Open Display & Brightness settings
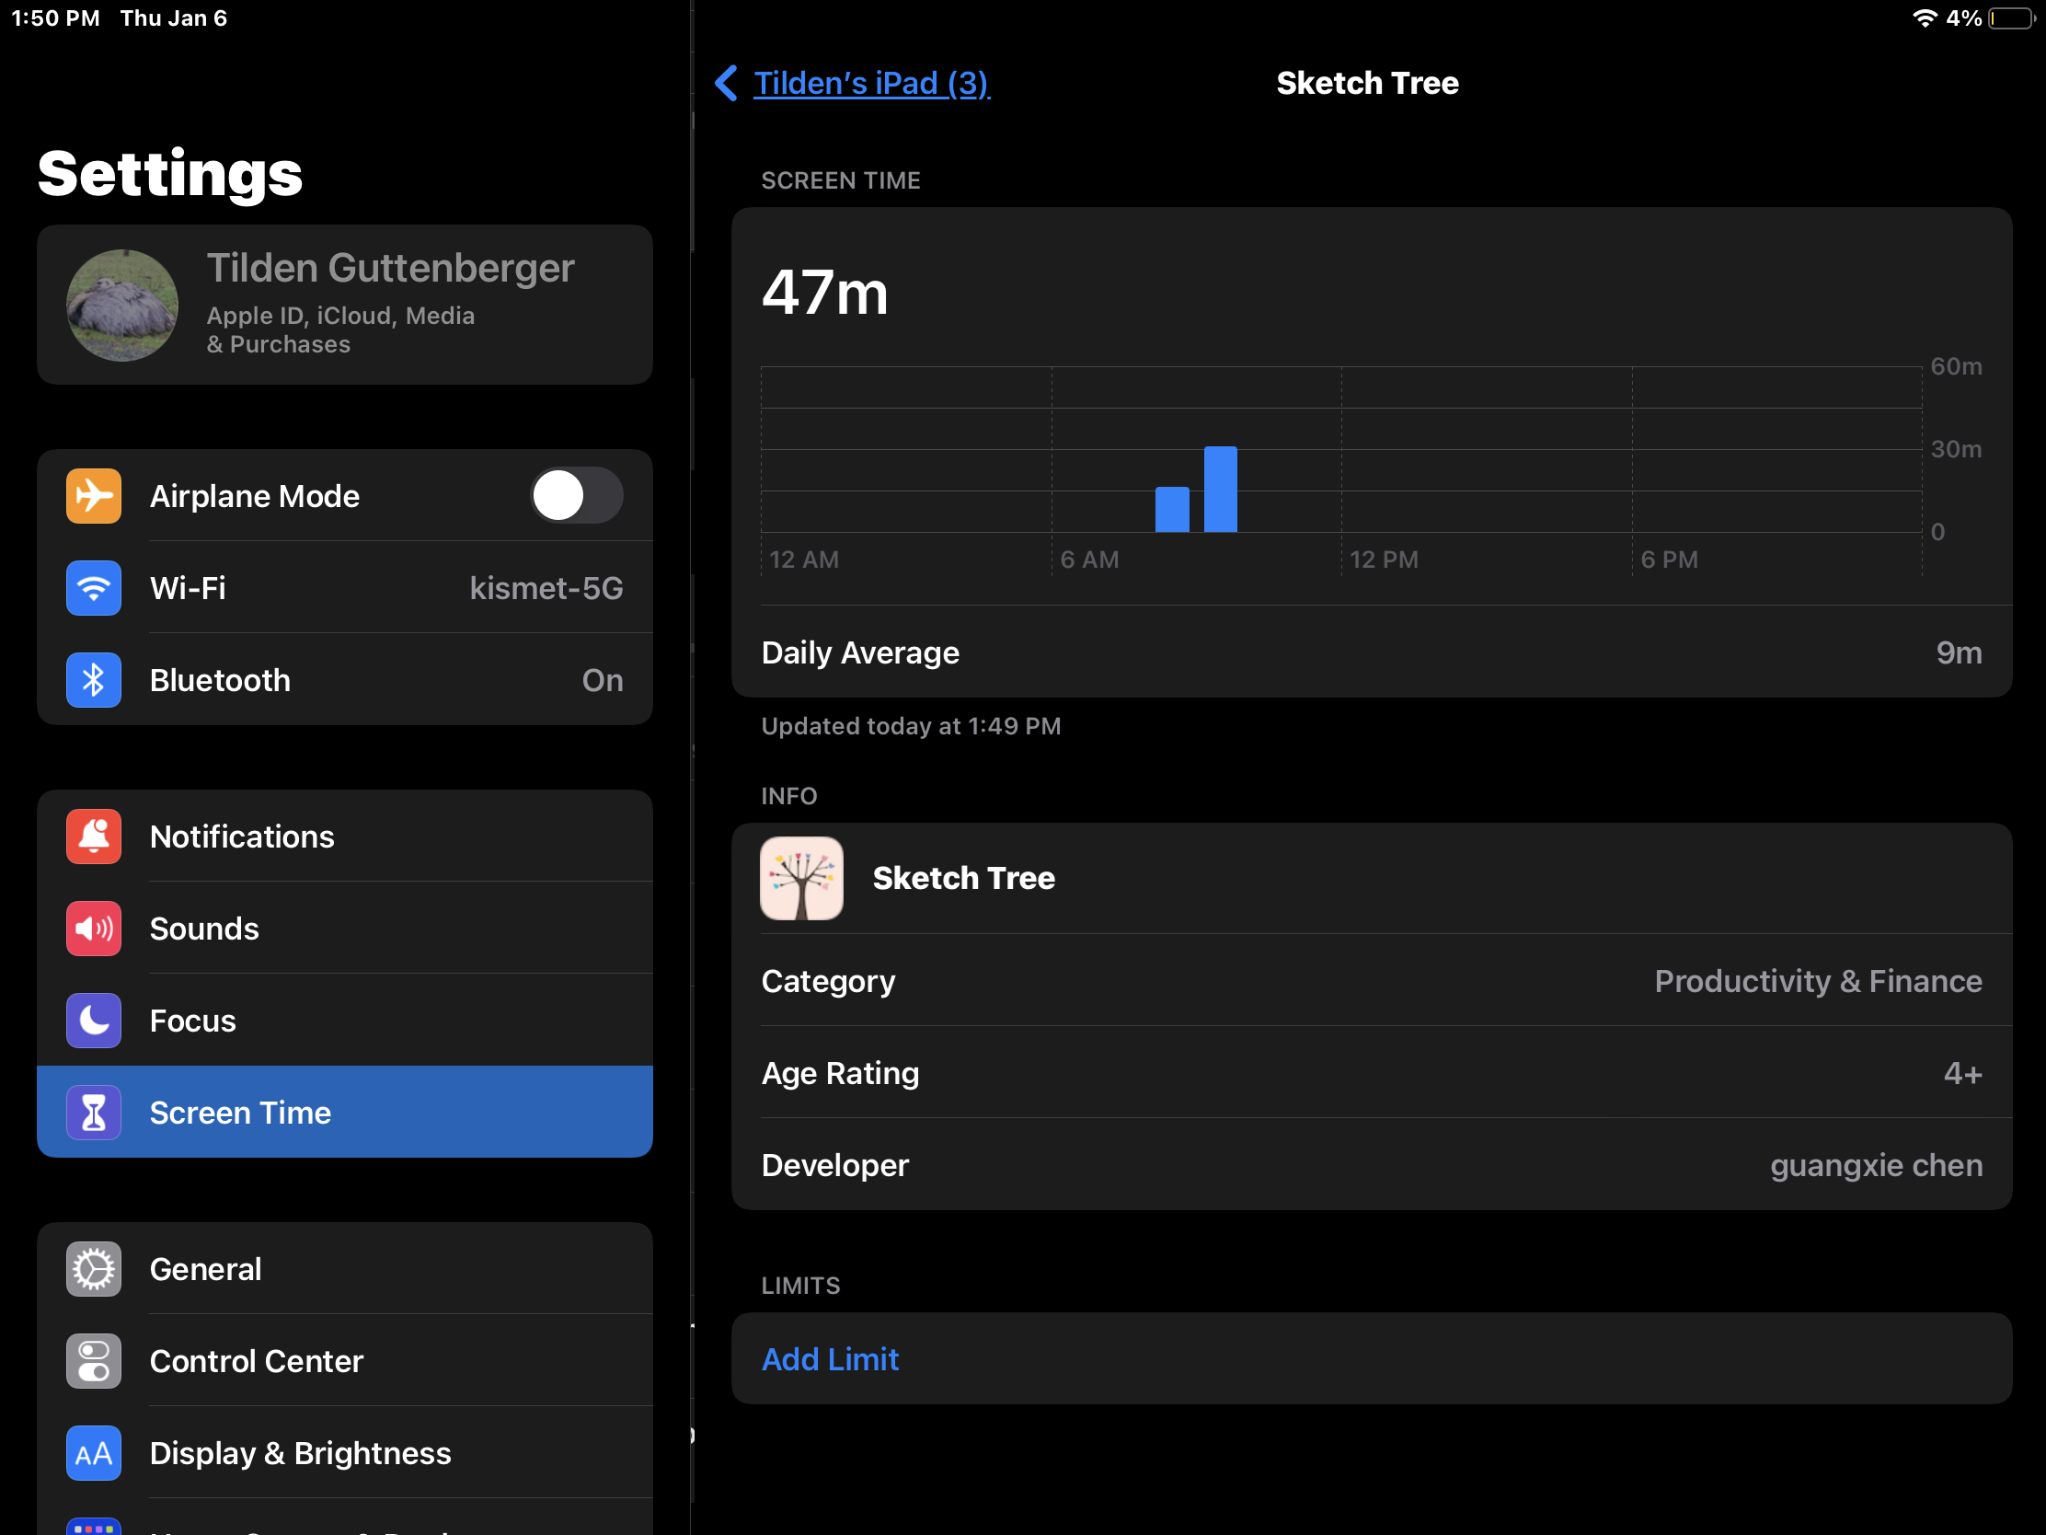Screen dimensions: 2046x1535 coord(345,1453)
